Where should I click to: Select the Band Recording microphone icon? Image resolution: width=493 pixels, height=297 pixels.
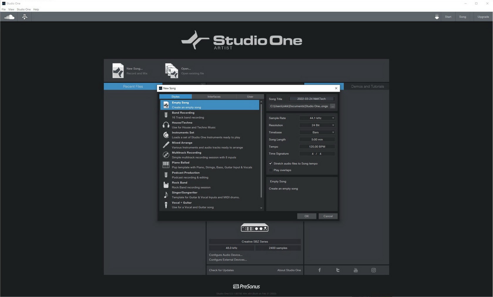click(x=166, y=115)
